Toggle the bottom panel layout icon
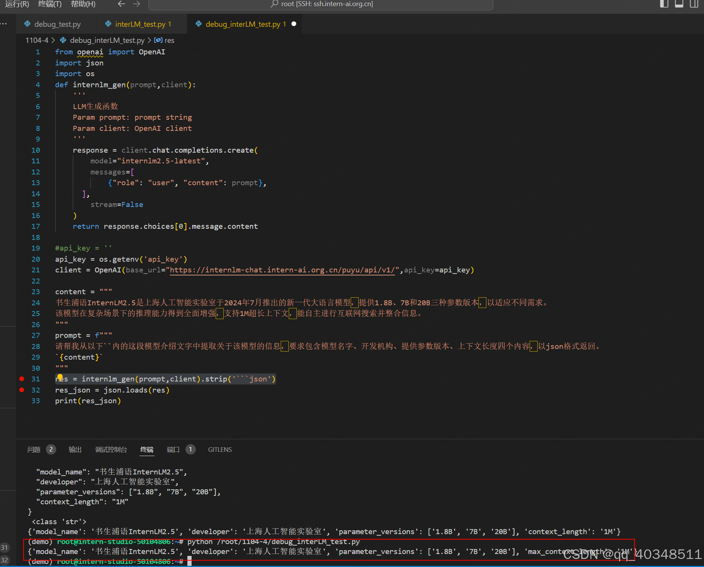The width and height of the screenshot is (704, 567). 679,4
